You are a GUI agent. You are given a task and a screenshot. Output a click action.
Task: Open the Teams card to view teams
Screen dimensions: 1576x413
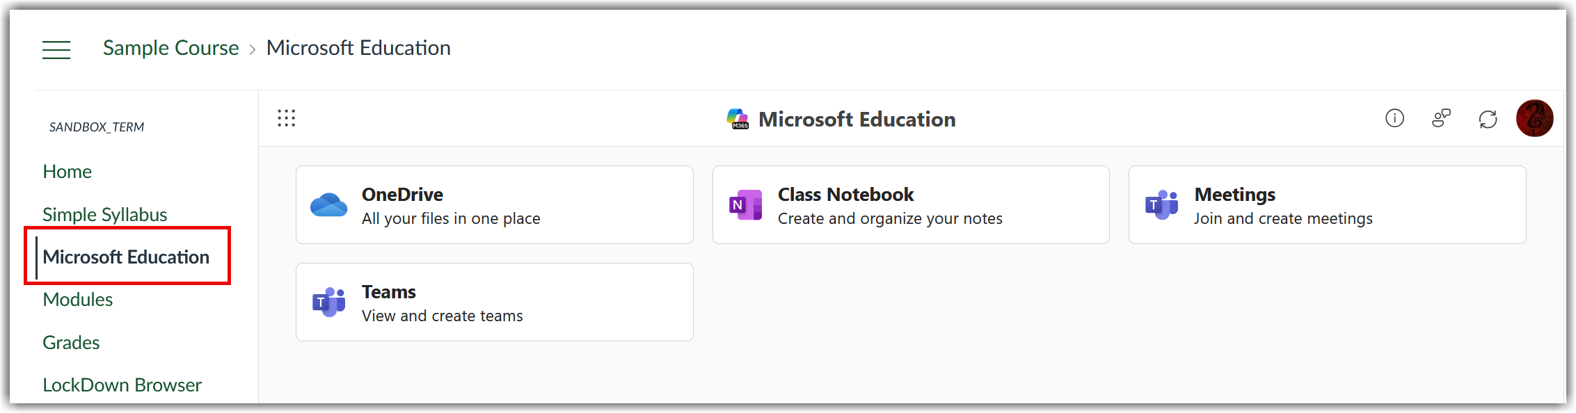(494, 302)
